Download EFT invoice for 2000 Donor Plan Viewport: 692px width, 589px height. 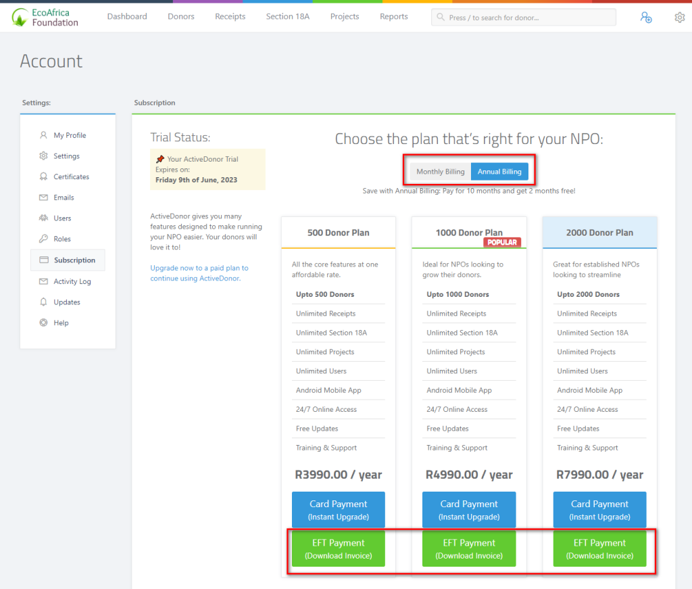600,548
